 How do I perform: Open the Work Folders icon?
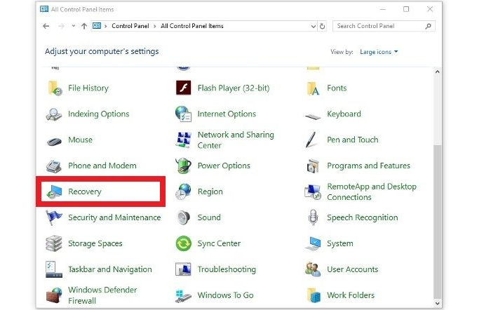(x=314, y=295)
